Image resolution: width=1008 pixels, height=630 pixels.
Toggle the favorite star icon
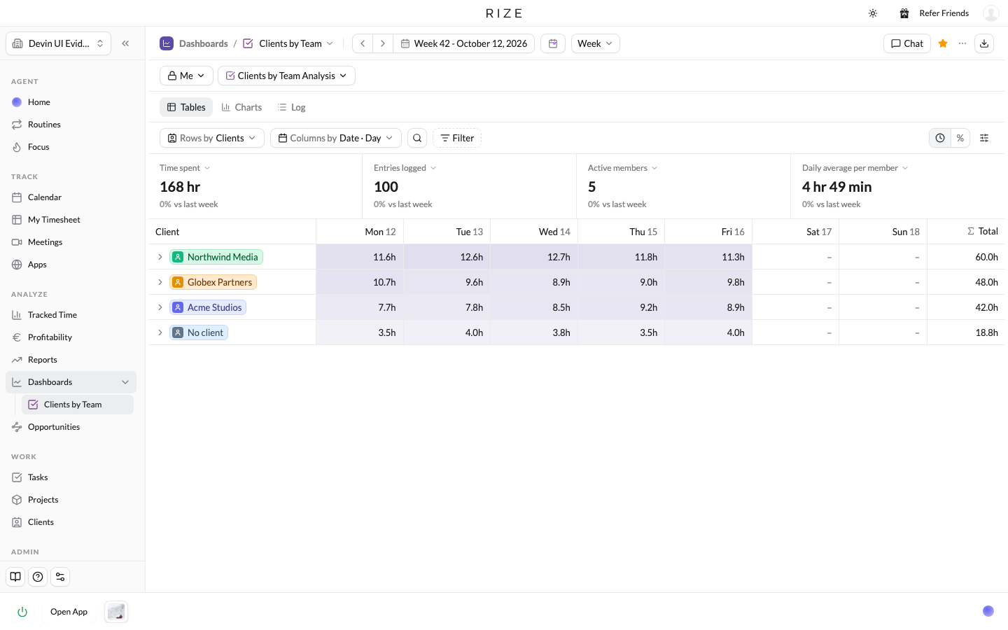point(943,43)
